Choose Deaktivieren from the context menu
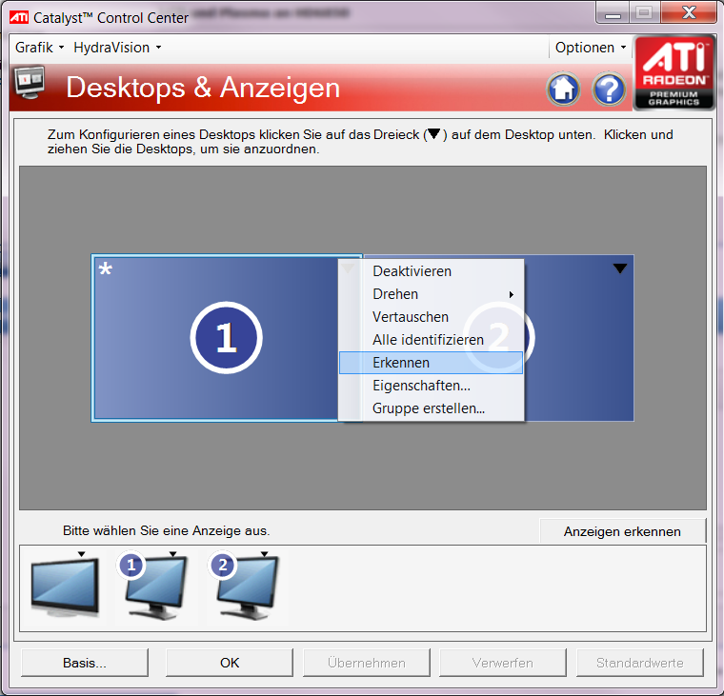 [431, 271]
